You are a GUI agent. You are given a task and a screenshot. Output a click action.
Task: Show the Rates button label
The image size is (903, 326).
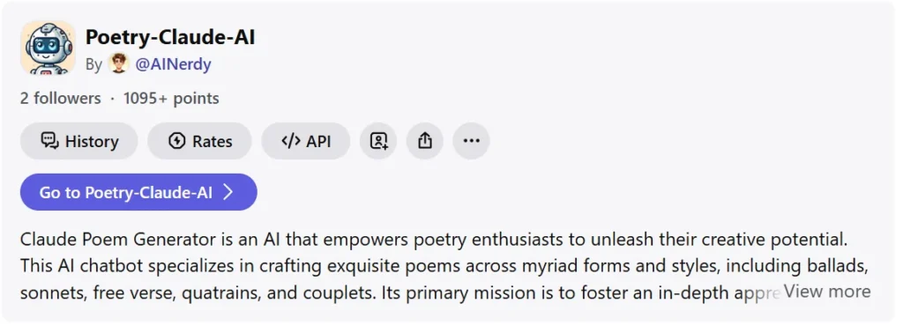click(212, 142)
